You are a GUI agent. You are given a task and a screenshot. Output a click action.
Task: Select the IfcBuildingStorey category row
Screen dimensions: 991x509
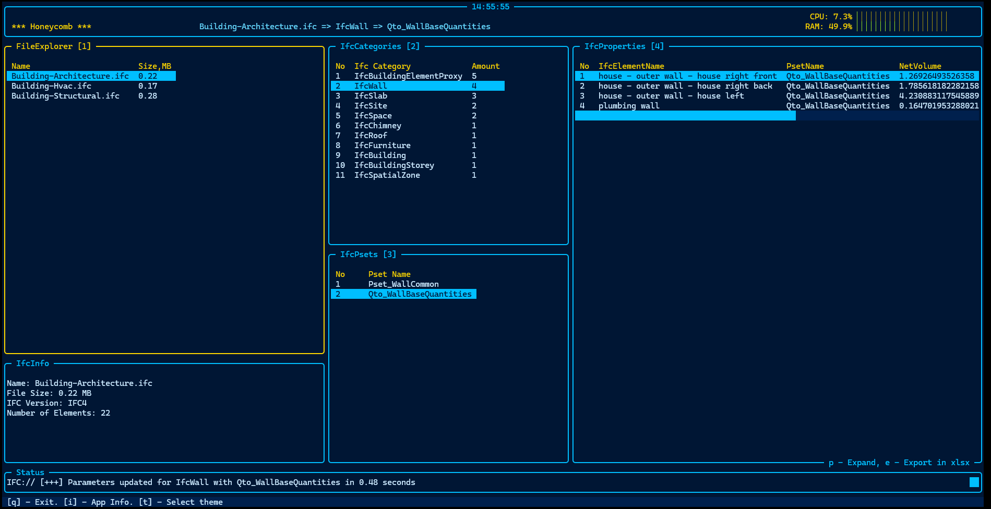417,165
